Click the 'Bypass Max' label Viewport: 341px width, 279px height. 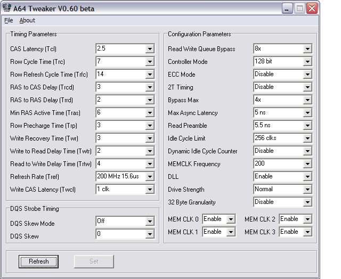click(183, 100)
